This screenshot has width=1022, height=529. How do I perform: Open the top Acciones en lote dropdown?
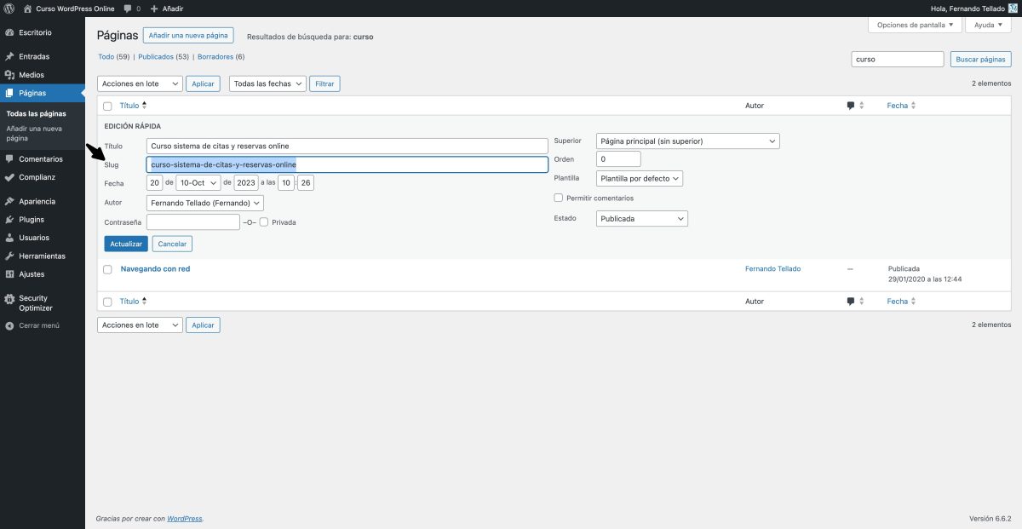[141, 83]
